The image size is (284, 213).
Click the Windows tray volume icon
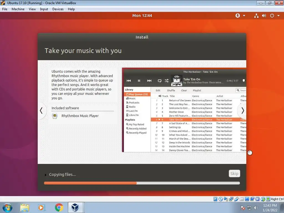tap(256, 208)
